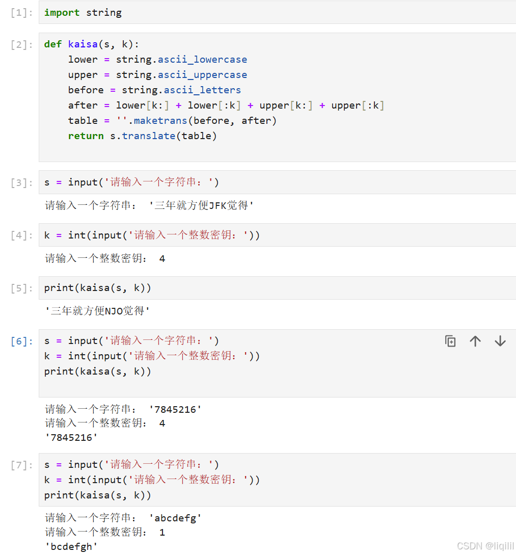This screenshot has height=555, width=516.
Task: Click the output '三年就方便NJO觉得'
Action: click(x=97, y=311)
